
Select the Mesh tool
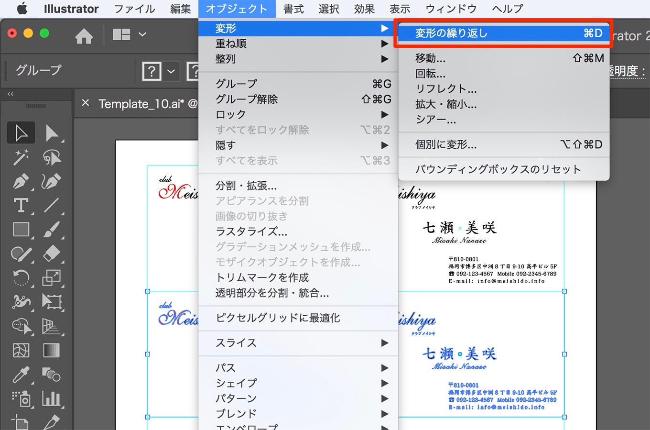click(21, 350)
